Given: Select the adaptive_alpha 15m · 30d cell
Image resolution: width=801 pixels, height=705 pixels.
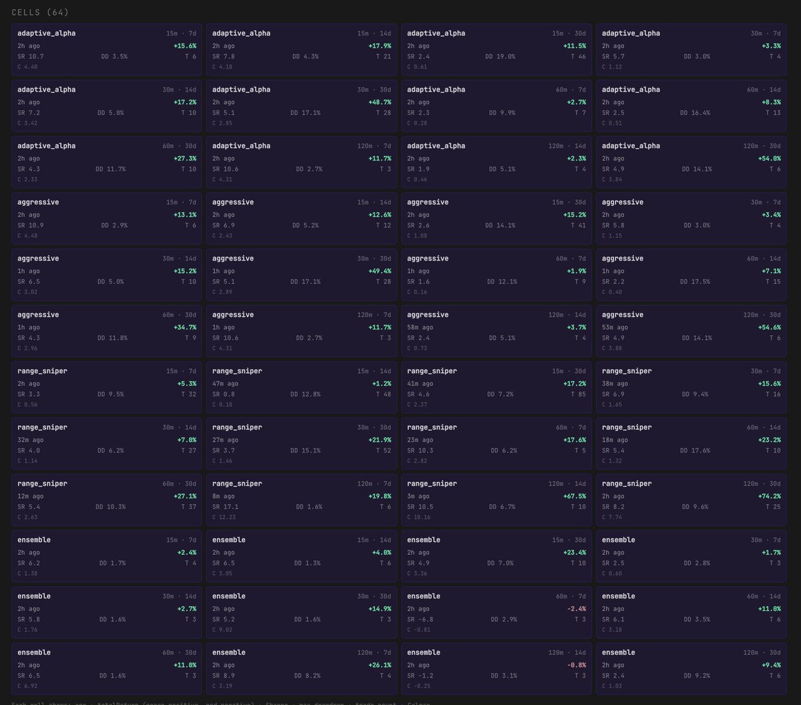Looking at the screenshot, I should (497, 49).
